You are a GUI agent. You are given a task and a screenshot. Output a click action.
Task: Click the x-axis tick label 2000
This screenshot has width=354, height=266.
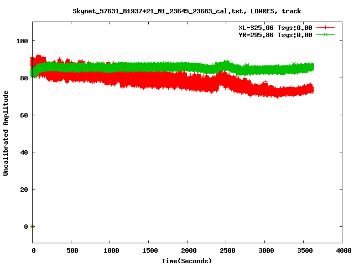tap(189, 250)
